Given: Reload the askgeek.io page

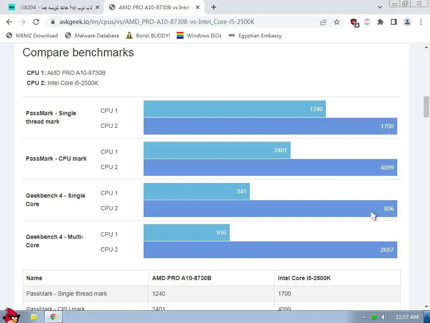Looking at the screenshot, I should point(36,22).
